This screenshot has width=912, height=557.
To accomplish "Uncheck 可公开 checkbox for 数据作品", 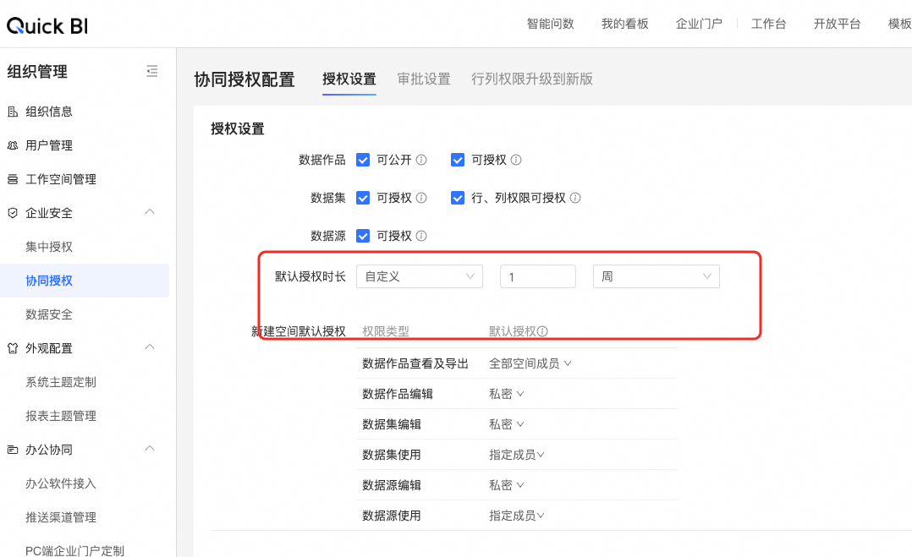I will coord(363,160).
